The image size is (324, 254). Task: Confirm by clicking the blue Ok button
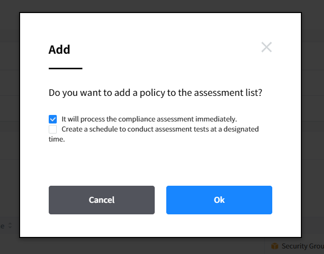pyautogui.click(x=219, y=200)
